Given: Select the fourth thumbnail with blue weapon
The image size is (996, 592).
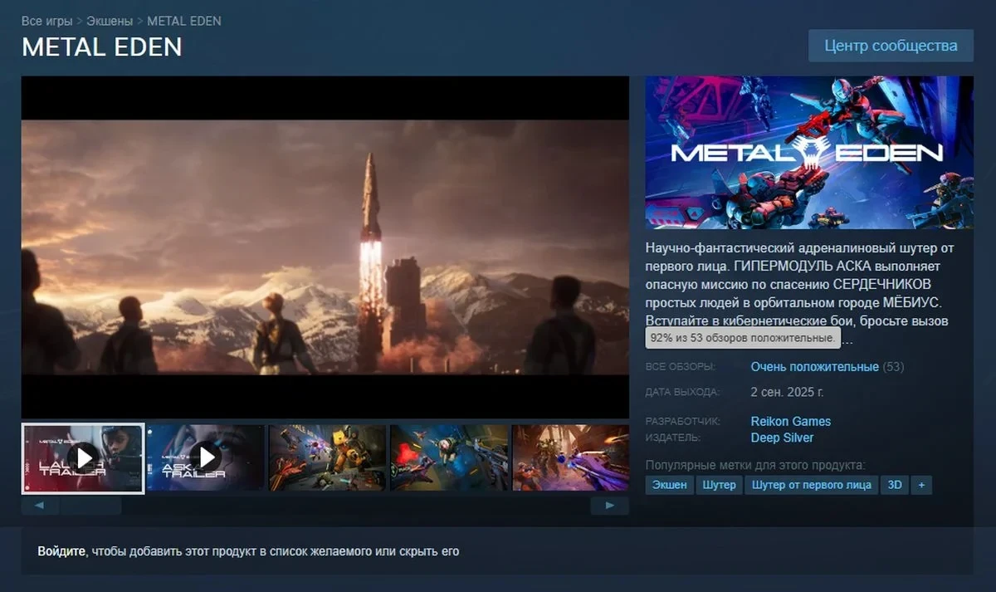Looking at the screenshot, I should 449,457.
